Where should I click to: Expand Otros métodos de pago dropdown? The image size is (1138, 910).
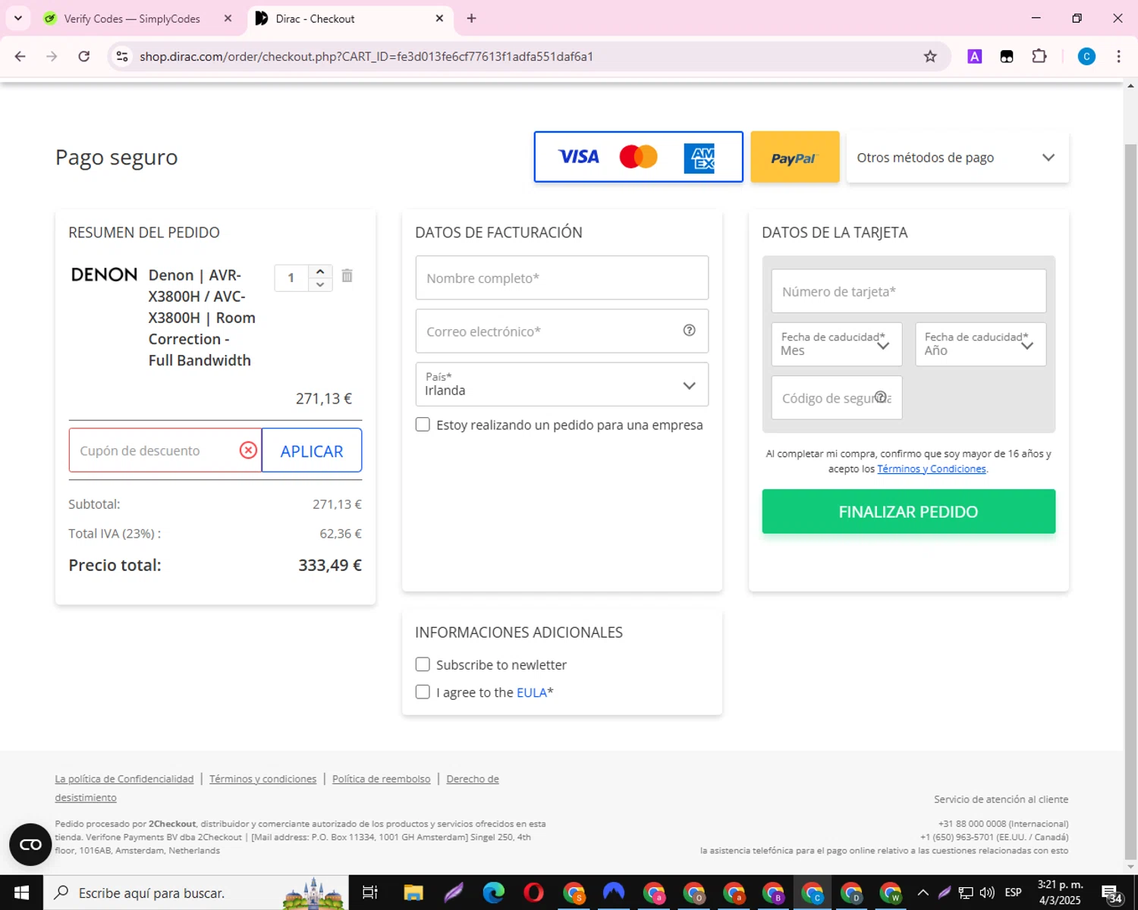(957, 157)
